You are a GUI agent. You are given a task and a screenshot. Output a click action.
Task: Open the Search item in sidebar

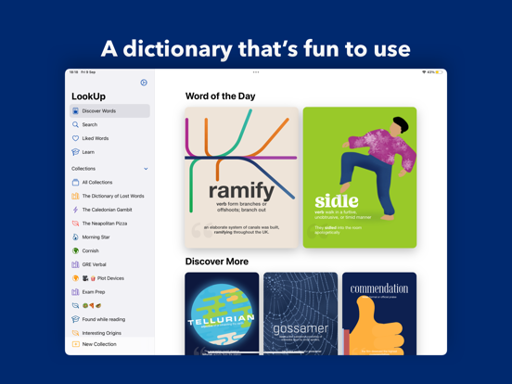pos(109,124)
